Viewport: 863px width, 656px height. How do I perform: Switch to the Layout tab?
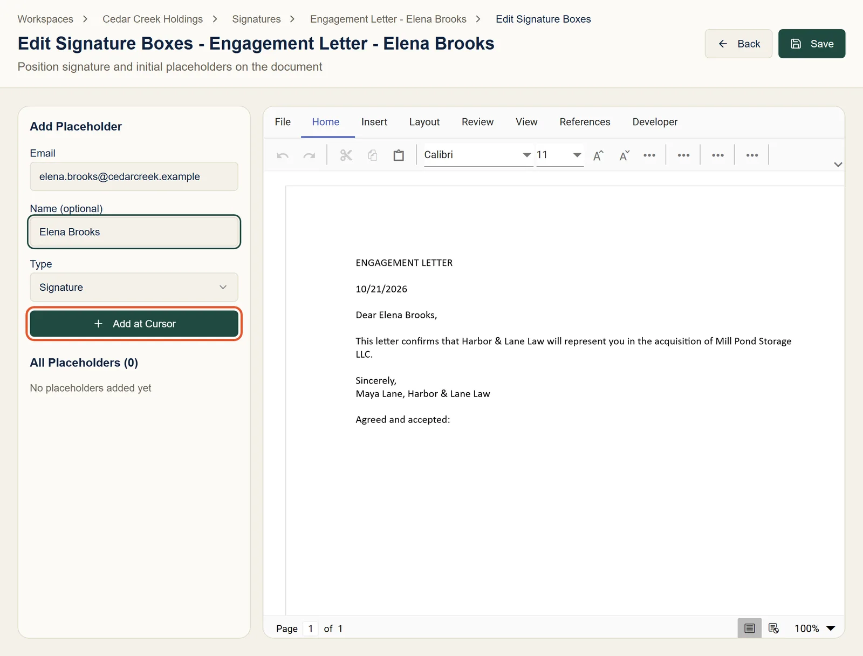point(424,122)
